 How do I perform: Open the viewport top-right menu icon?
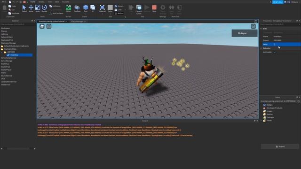pyautogui.click(x=253, y=26)
